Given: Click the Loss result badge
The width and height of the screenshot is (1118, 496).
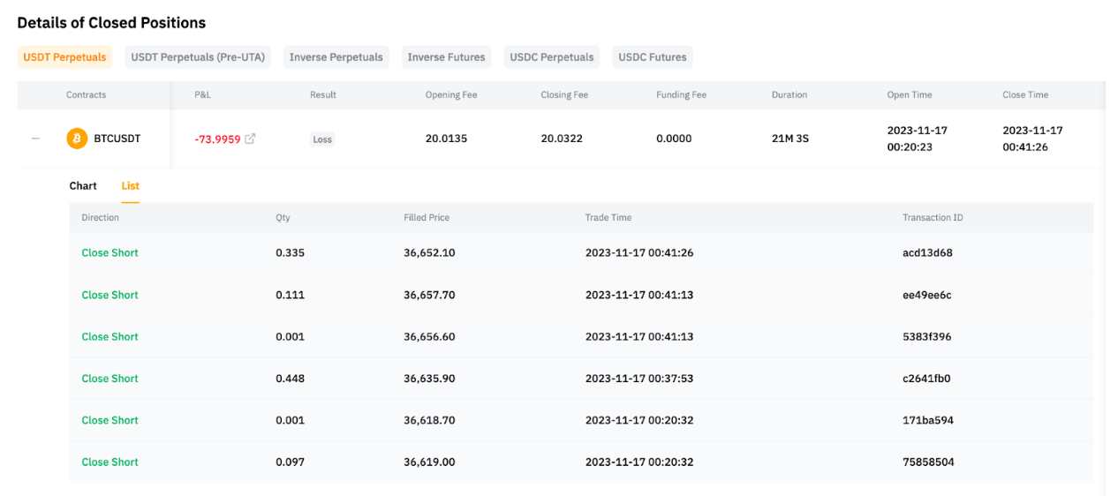Looking at the screenshot, I should click(322, 139).
